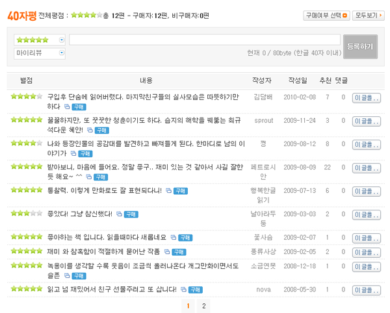Click the 이글을 button for 소금연못's review
Viewport: 390px width, 313px height.
(367, 267)
